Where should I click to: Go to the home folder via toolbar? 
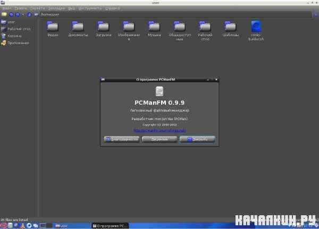point(36,15)
